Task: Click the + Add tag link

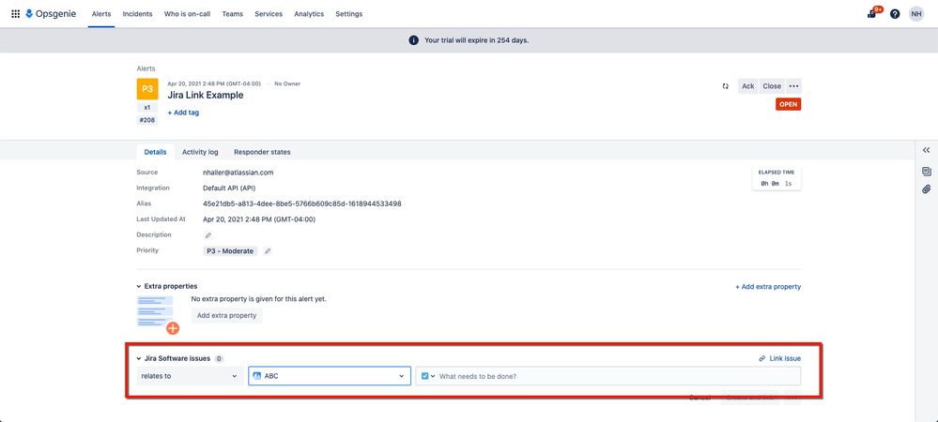Action: point(183,113)
